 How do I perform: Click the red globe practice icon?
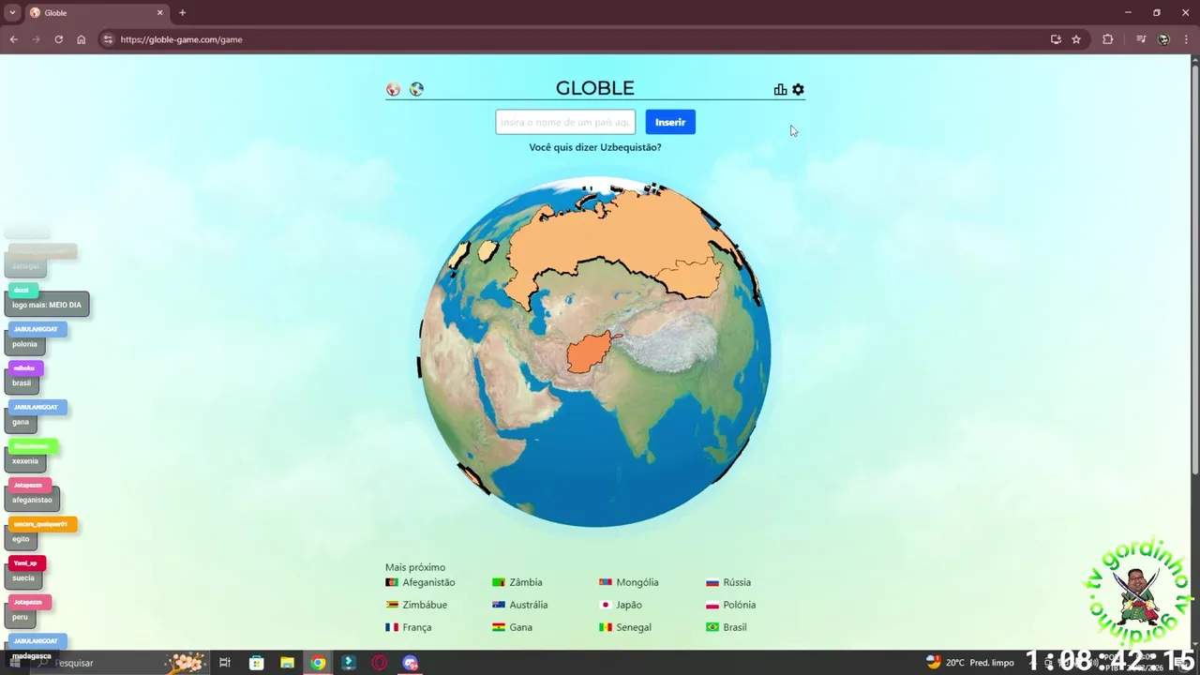tap(394, 90)
